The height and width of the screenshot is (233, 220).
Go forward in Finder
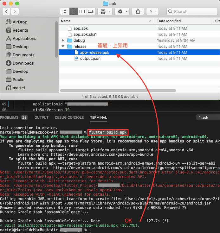[x=15, y=11]
